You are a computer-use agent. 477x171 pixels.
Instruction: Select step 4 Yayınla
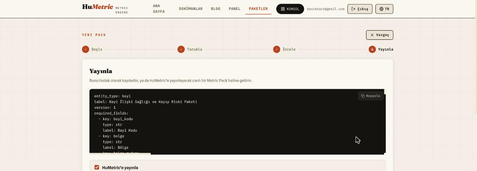click(381, 49)
